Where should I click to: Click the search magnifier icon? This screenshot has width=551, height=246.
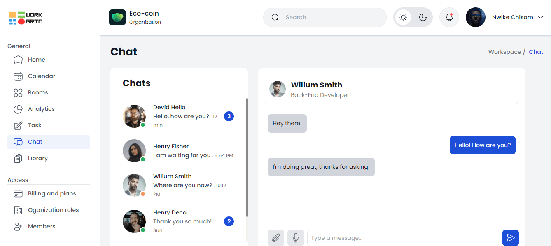pos(275,17)
